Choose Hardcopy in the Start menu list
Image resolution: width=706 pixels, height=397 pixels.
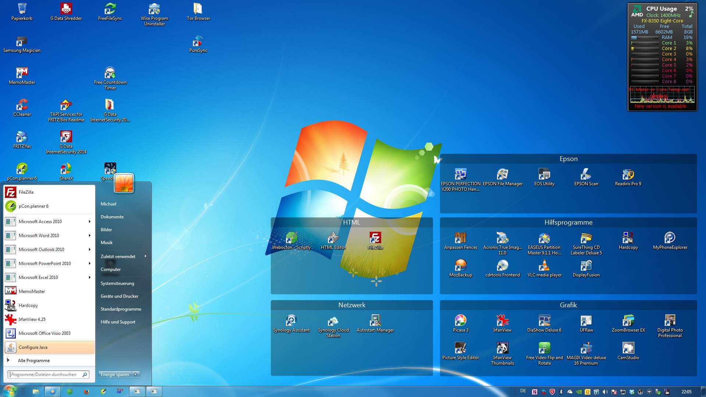(x=49, y=305)
